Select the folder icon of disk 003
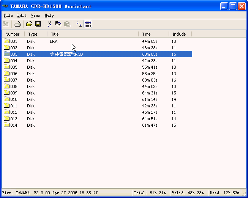Image resolution: width=248 pixels, height=198 pixels. pyautogui.click(x=6, y=54)
